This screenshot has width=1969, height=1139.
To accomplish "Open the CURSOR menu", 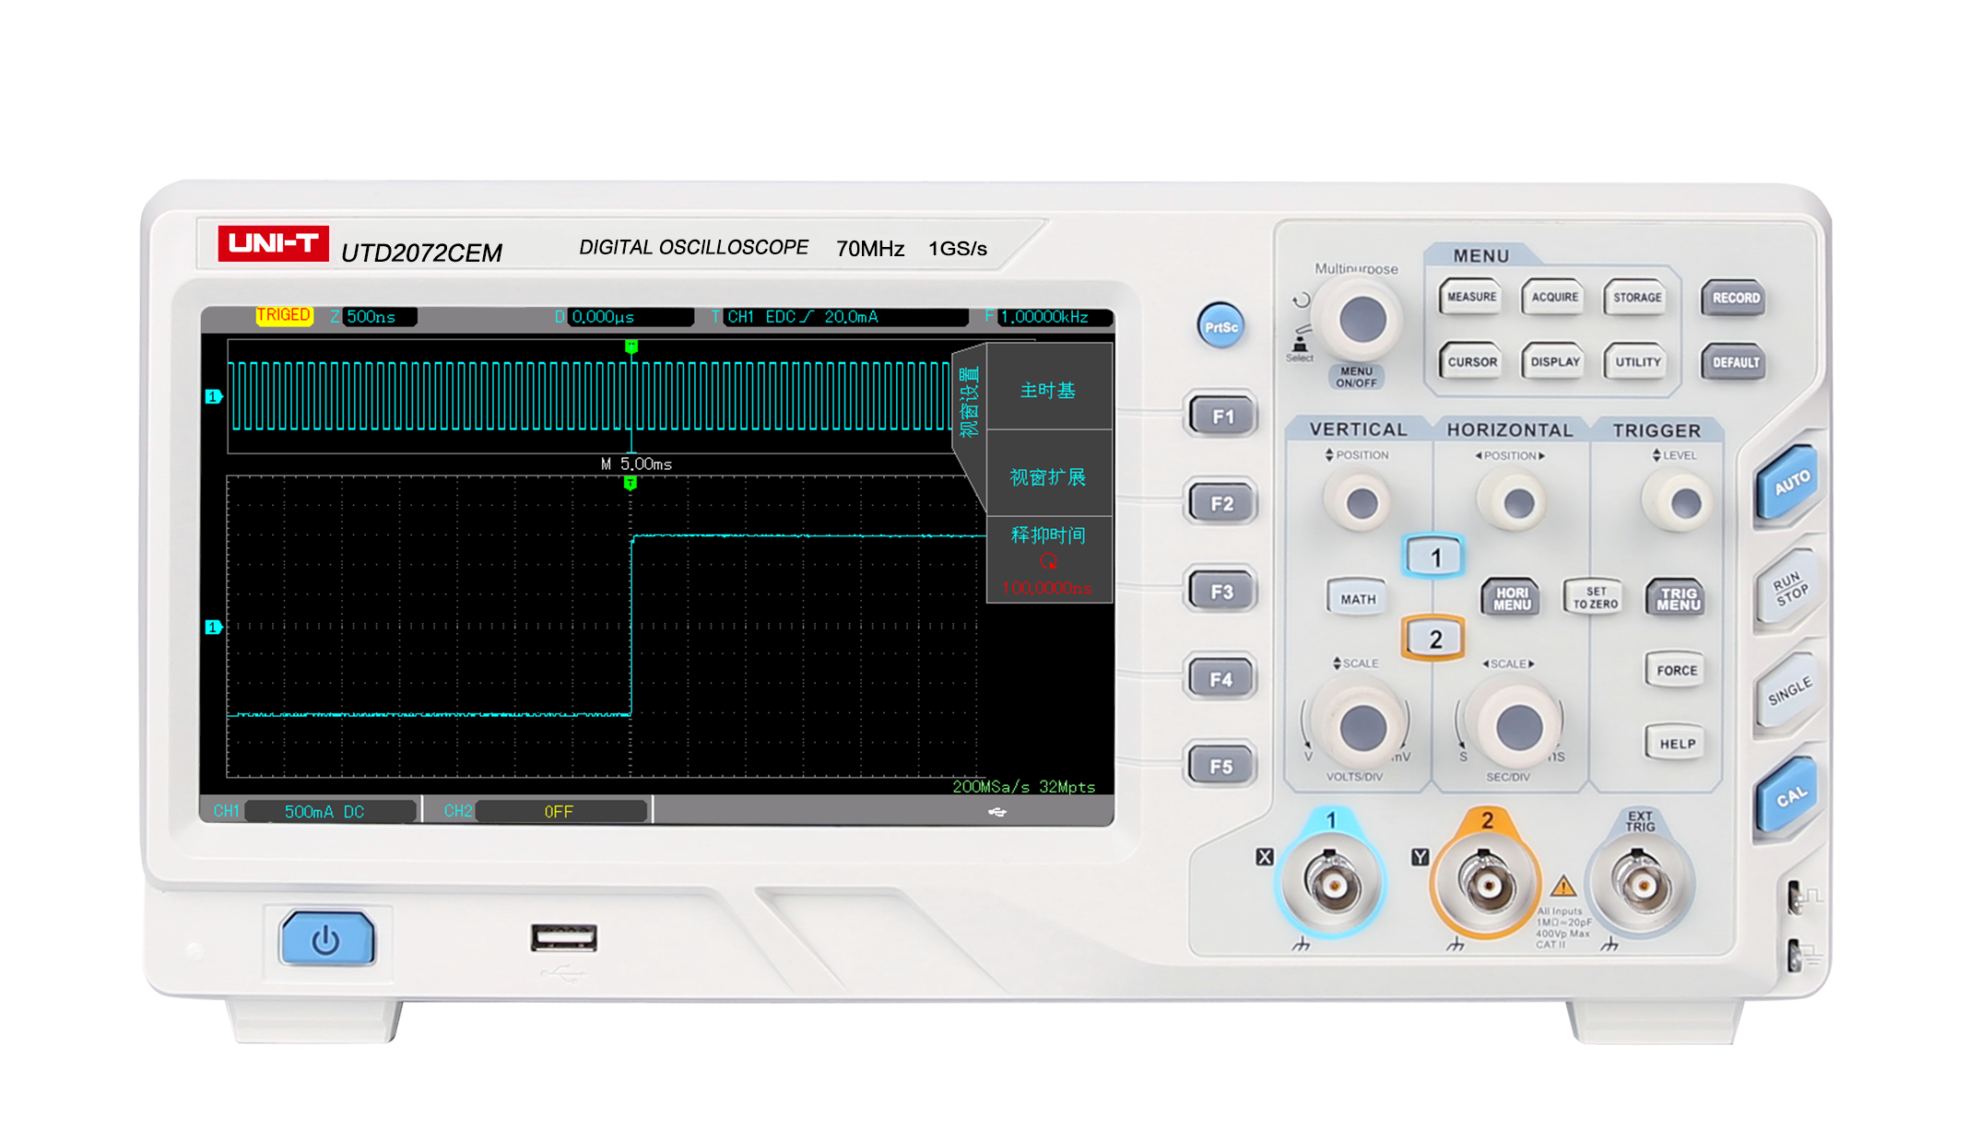I will tap(1471, 361).
